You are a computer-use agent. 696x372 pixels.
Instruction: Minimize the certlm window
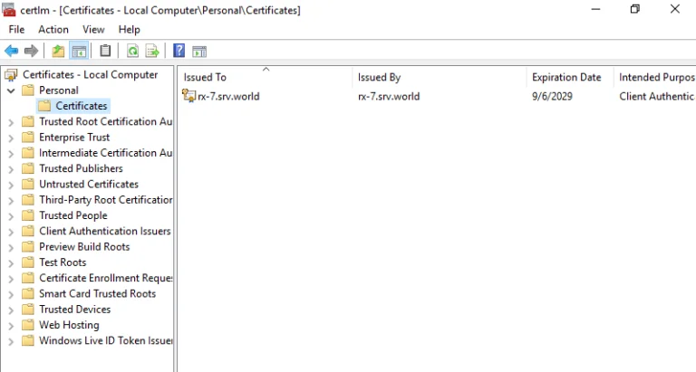click(x=595, y=9)
